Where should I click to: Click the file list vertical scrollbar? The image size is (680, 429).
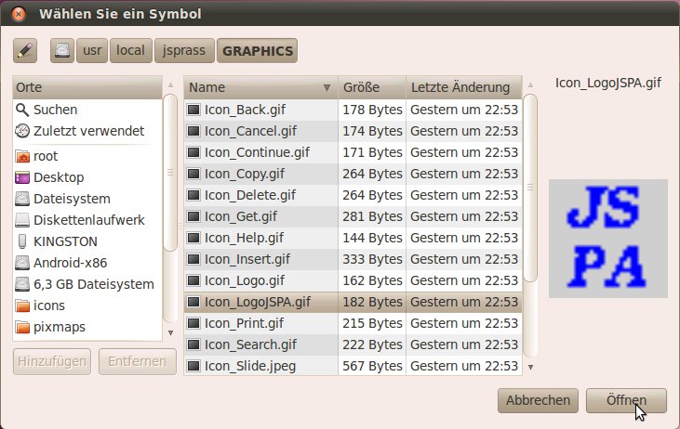point(530,186)
